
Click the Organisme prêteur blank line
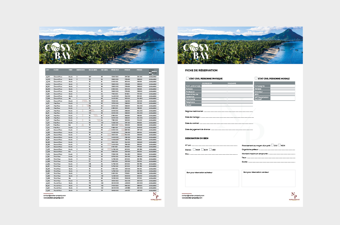tap(277, 150)
